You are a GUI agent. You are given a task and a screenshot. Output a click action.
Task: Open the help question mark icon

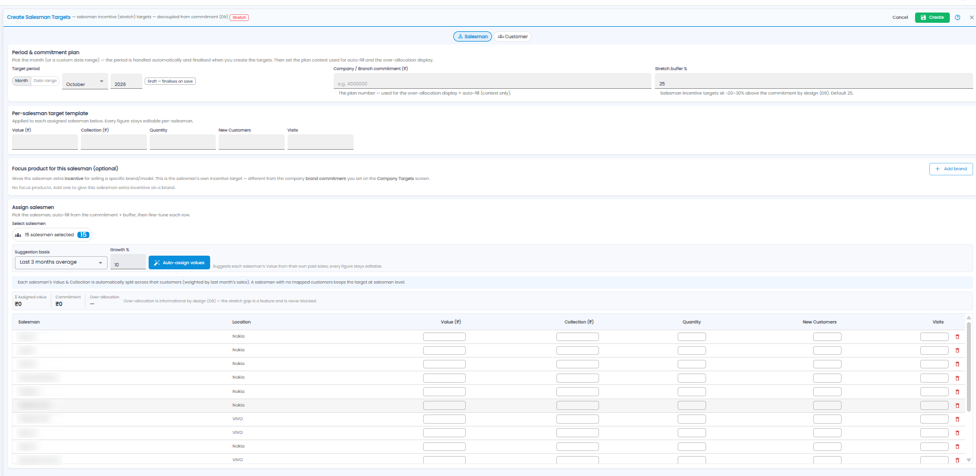pyautogui.click(x=958, y=18)
